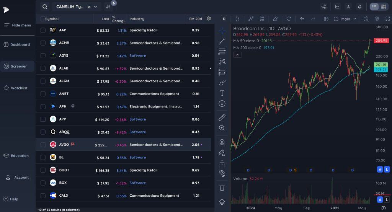392x212 pixels.
Task: Check the ALAB row checkbox
Action: click(43, 68)
